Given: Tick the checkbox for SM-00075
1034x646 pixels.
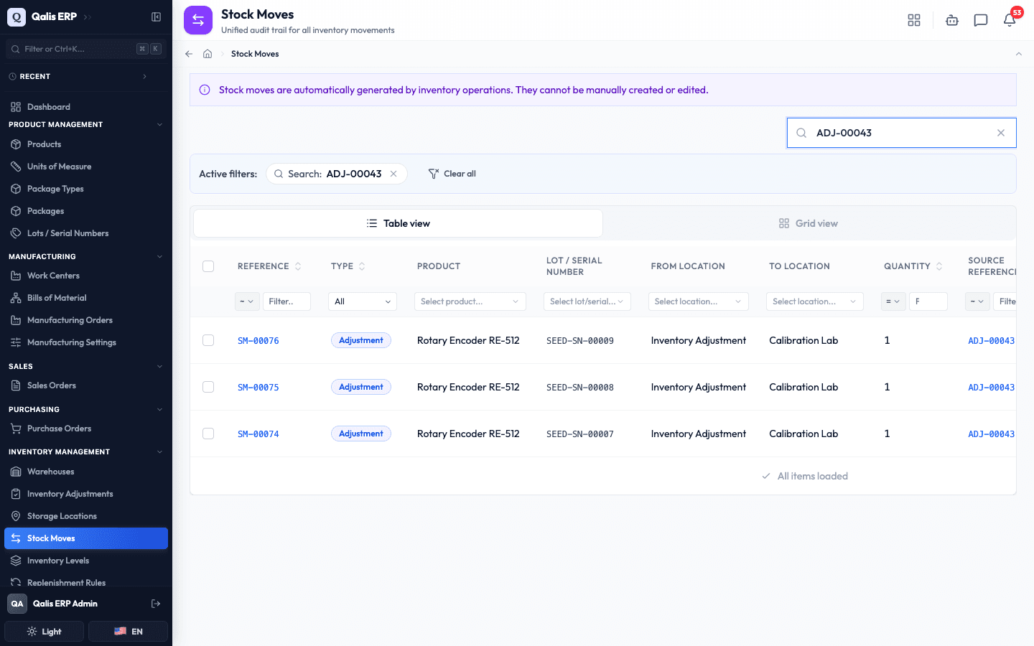Looking at the screenshot, I should (208, 387).
